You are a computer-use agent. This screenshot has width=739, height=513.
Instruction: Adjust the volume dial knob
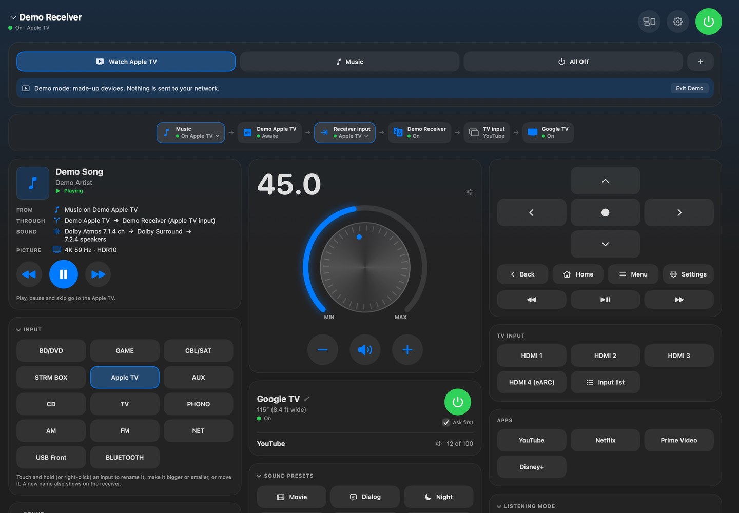click(x=365, y=267)
